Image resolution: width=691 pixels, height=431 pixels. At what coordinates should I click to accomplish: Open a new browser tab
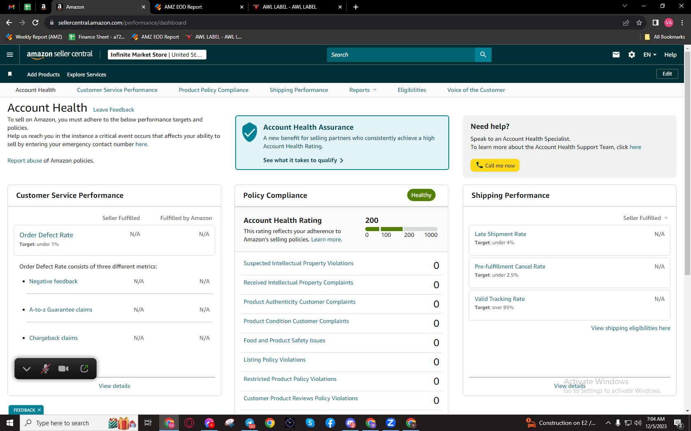click(x=356, y=7)
